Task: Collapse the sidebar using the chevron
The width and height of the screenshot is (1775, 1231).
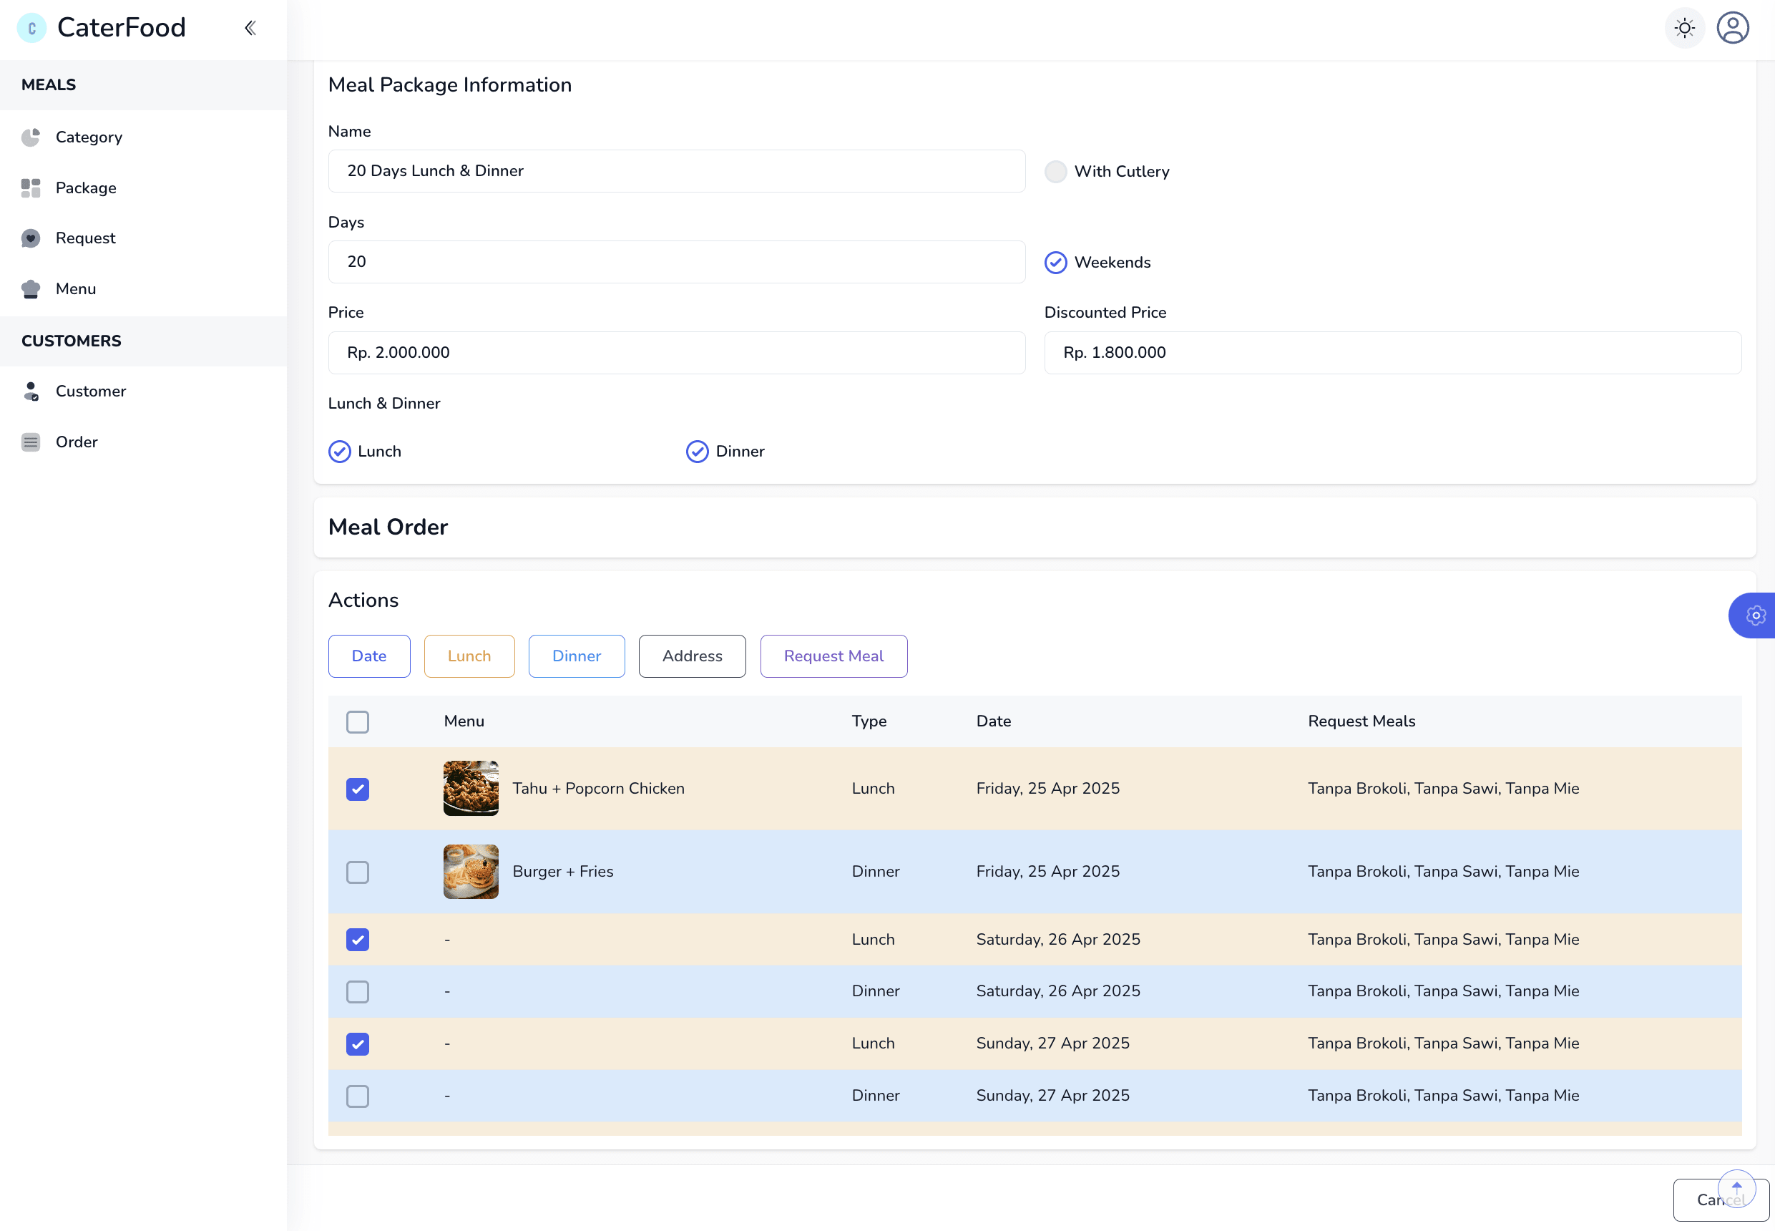Action: pyautogui.click(x=250, y=27)
